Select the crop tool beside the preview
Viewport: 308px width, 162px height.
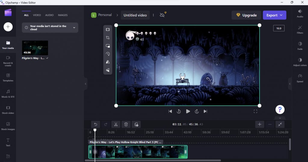click(x=108, y=38)
